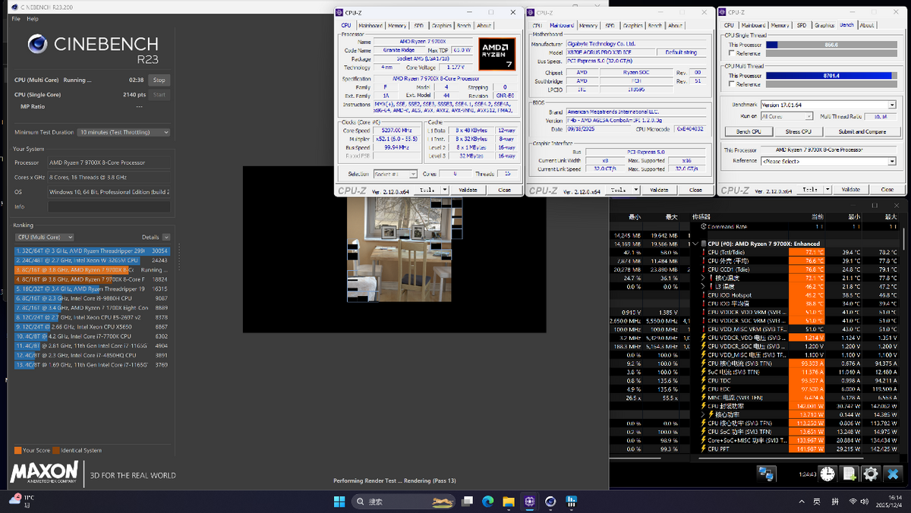Click the CPU Multi Thread score bar
The width and height of the screenshot is (911, 513).
click(831, 75)
